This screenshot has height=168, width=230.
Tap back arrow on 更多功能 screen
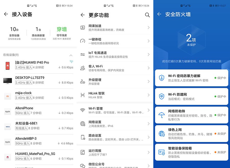point(83,15)
